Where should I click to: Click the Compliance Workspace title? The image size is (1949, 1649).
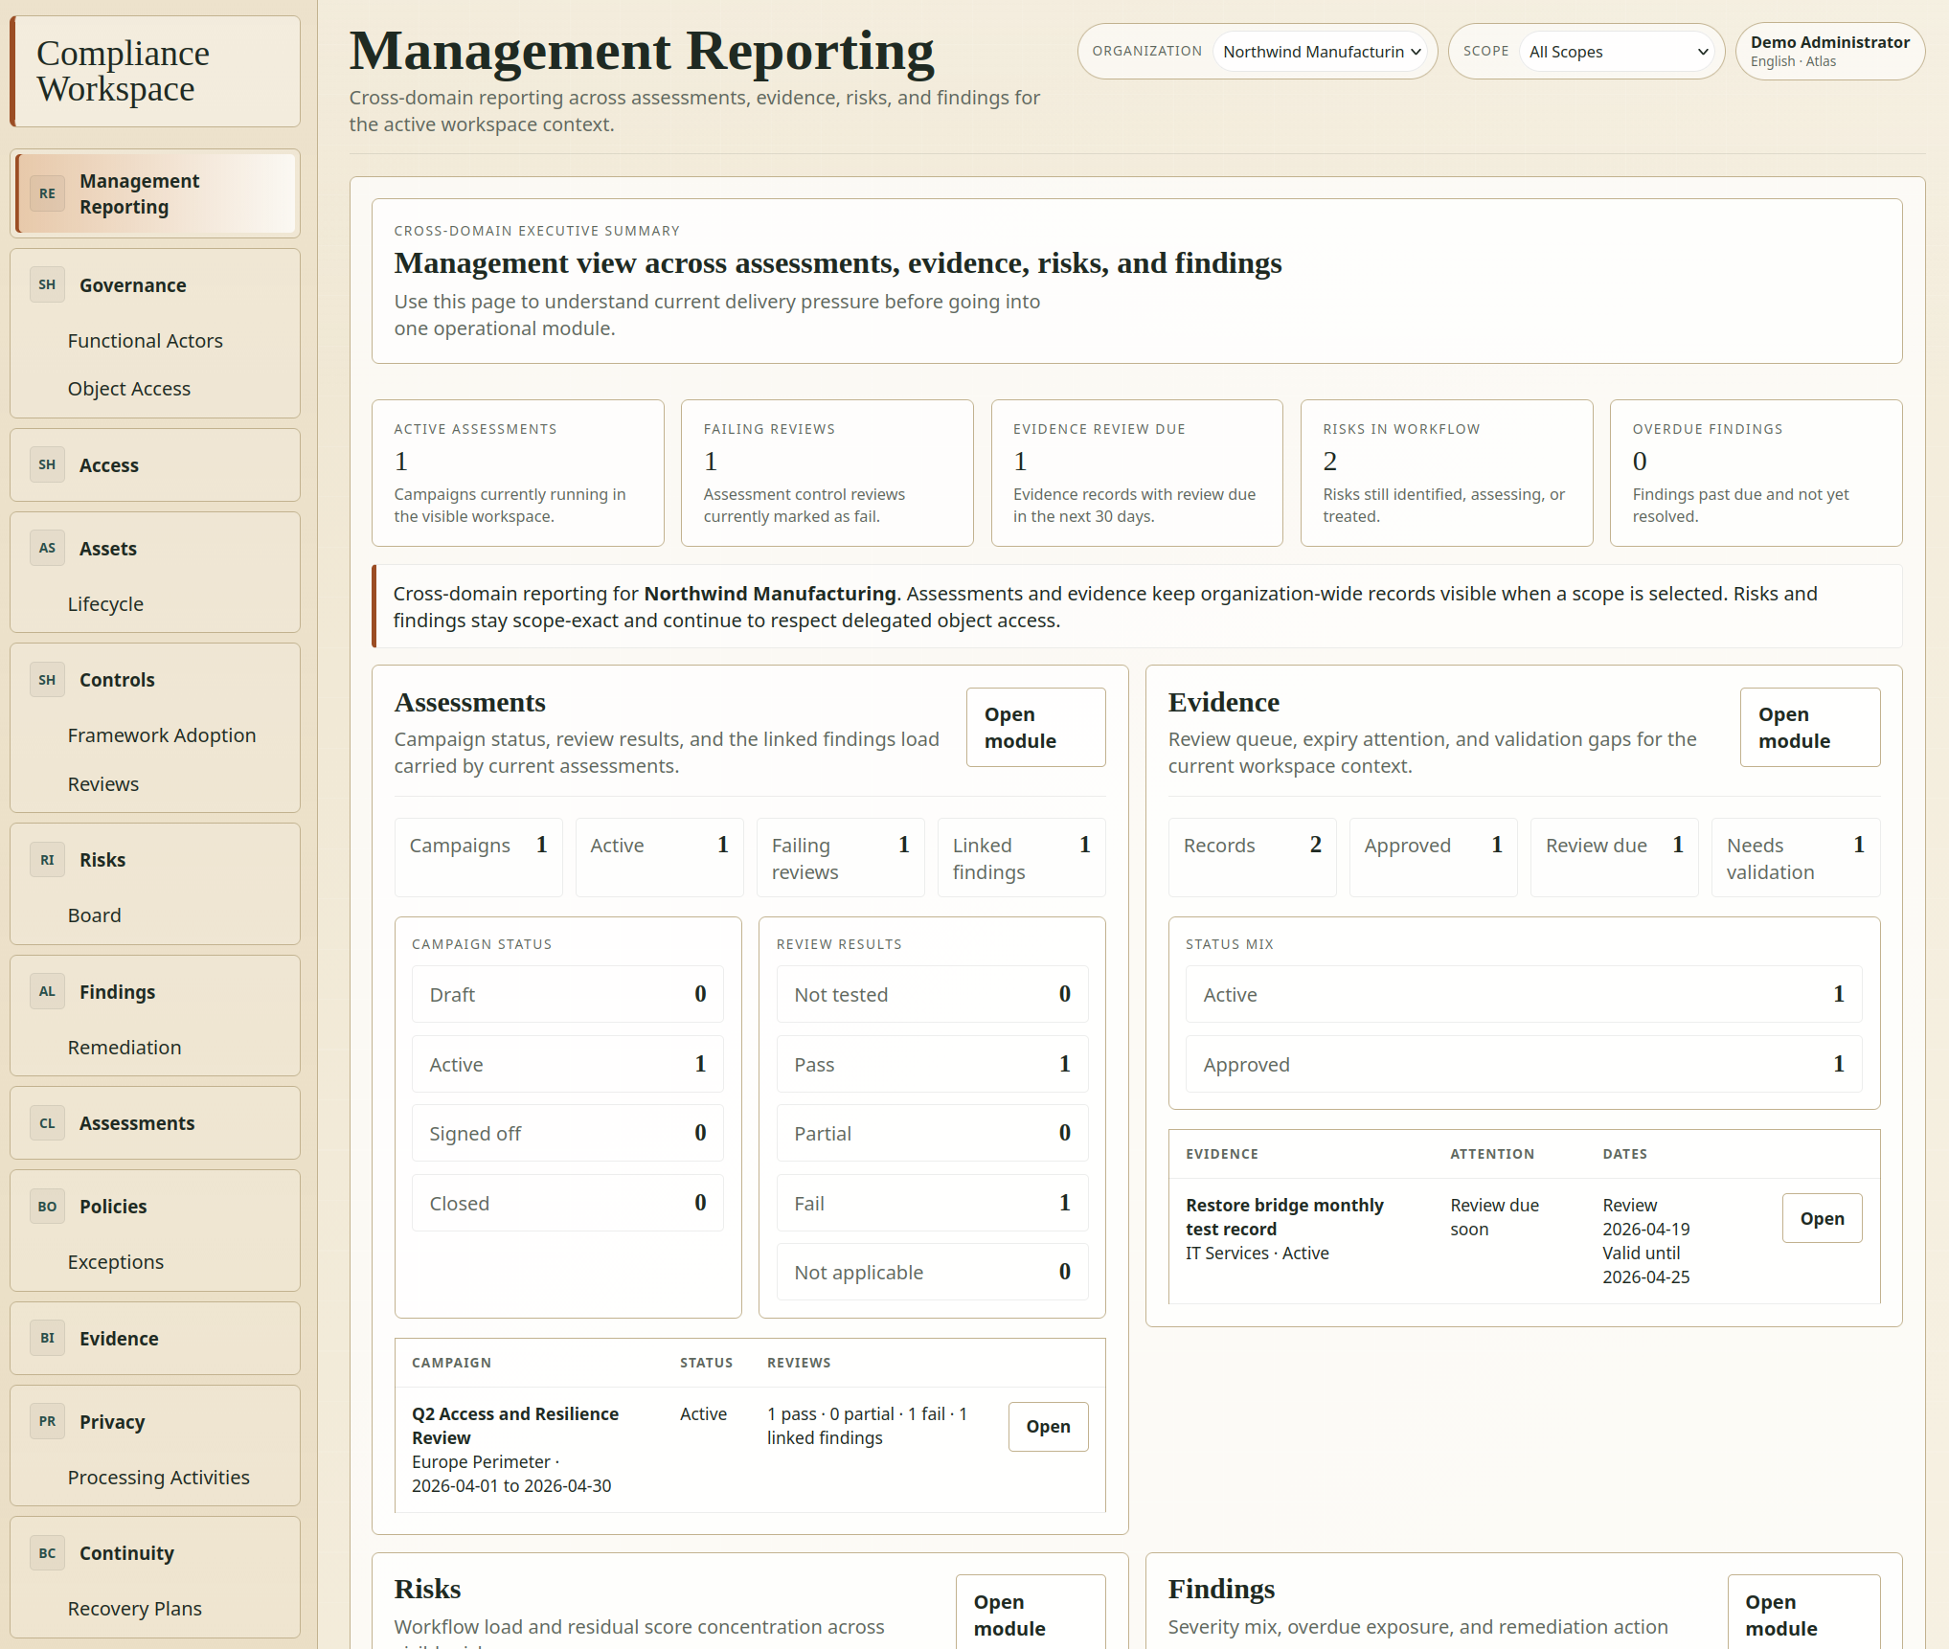[123, 71]
